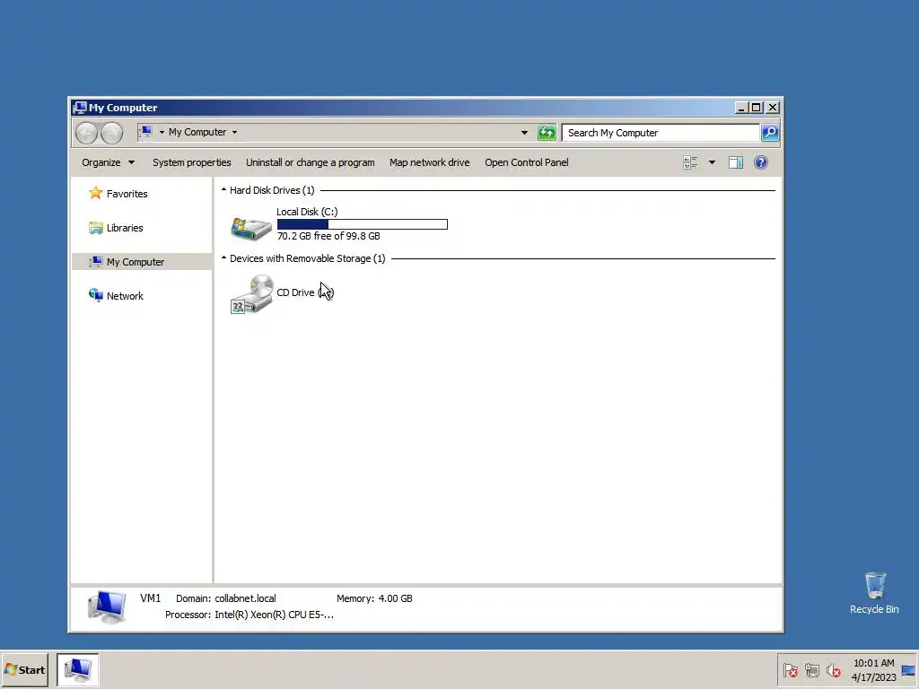
Task: Open address bar history dropdown arrow
Action: [524, 133]
